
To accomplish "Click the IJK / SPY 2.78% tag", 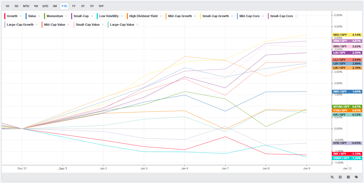I will pyautogui.click(x=347, y=68).
